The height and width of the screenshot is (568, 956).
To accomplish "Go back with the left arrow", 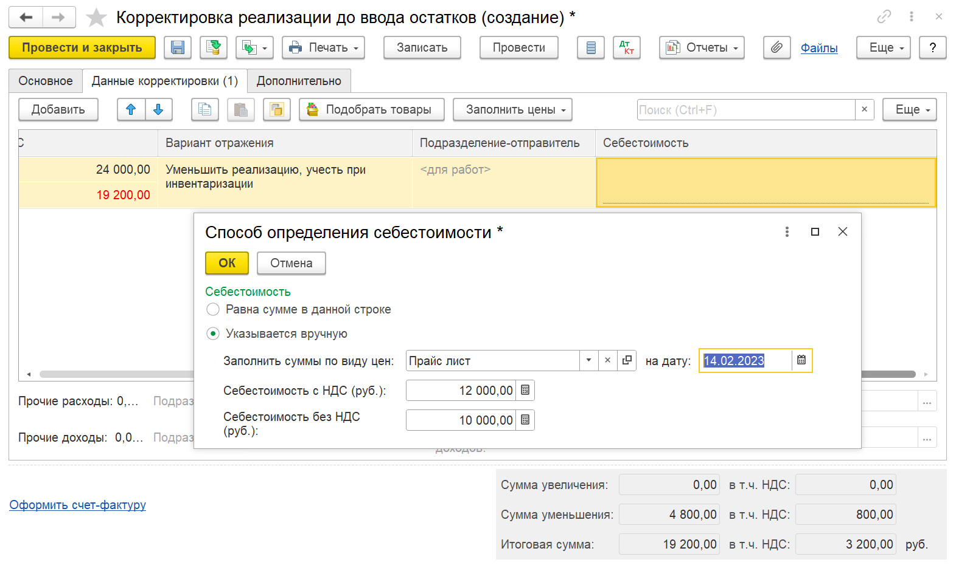I will 26,17.
